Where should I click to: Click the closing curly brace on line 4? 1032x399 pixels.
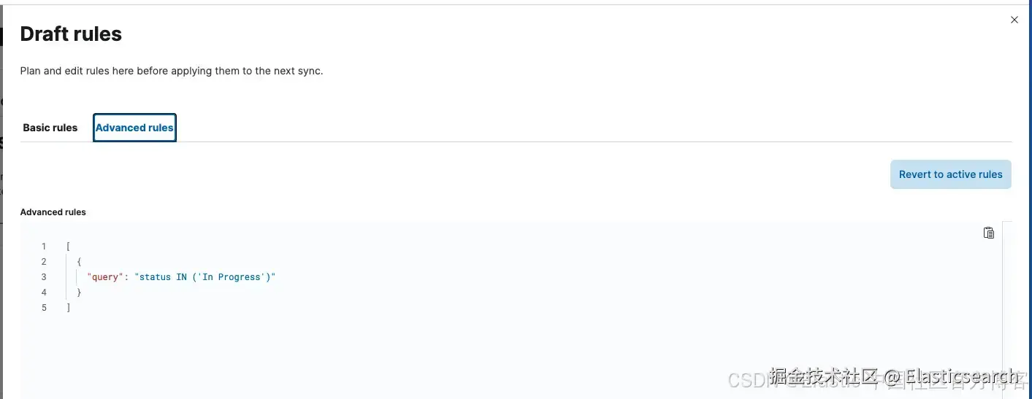[79, 293]
